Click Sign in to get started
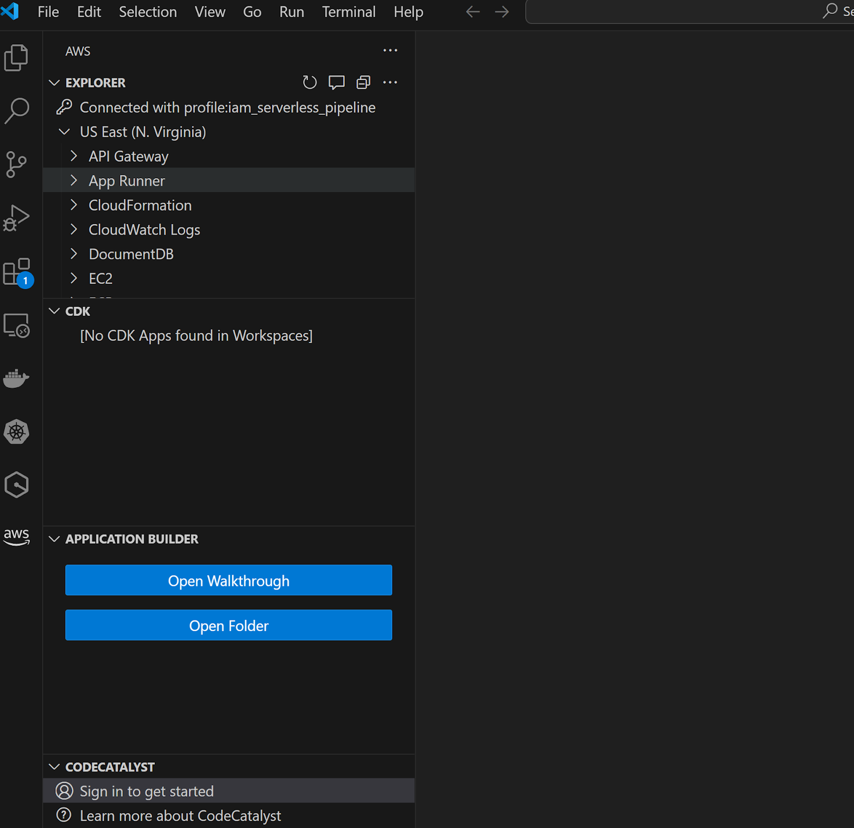 pos(147,791)
